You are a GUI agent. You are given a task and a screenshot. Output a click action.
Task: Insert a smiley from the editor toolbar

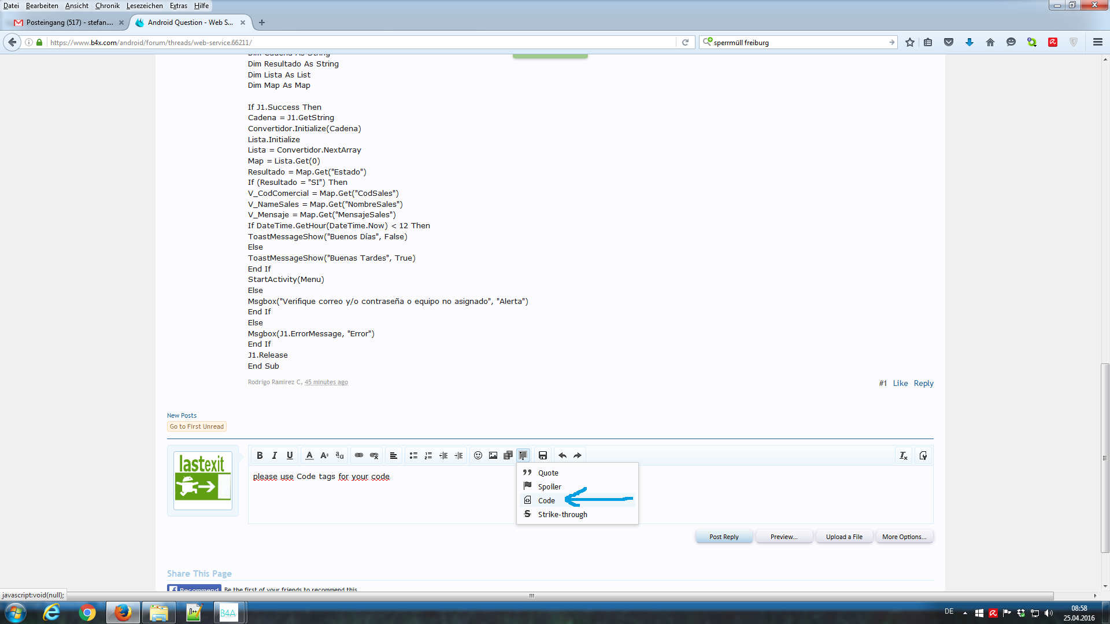click(478, 456)
